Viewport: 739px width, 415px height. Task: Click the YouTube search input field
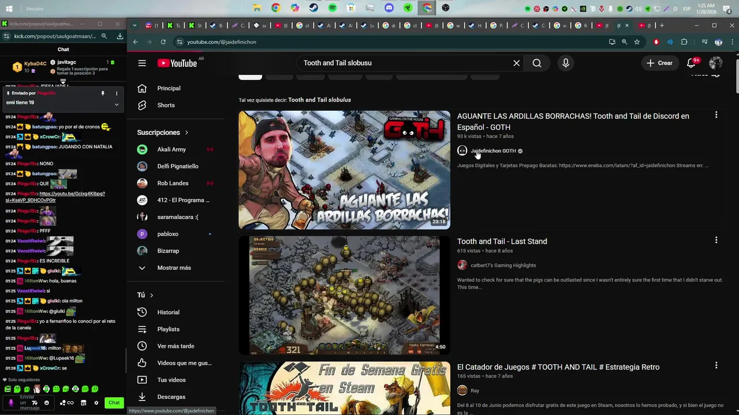tap(404, 63)
